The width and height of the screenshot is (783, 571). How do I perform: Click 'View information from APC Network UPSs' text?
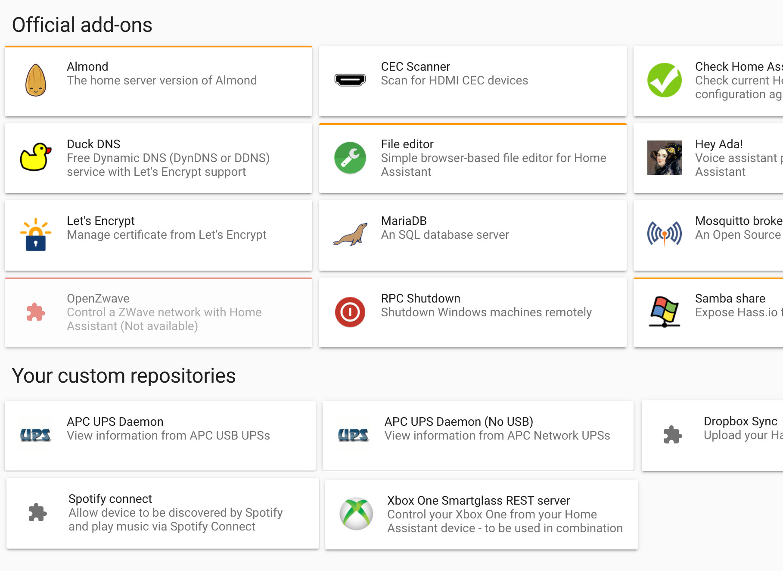pyautogui.click(x=497, y=435)
